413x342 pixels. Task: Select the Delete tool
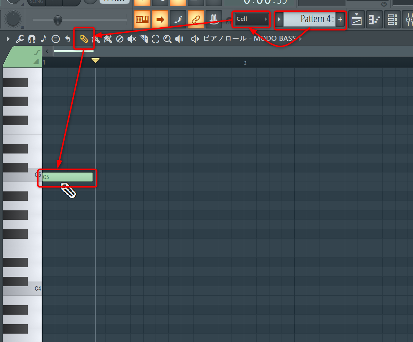coord(120,39)
